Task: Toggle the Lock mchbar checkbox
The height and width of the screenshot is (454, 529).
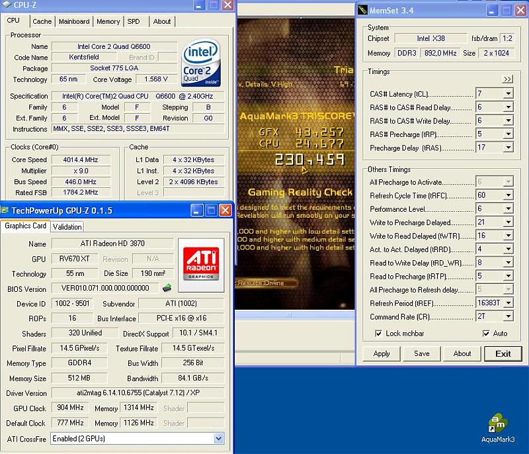Action: 378,334
